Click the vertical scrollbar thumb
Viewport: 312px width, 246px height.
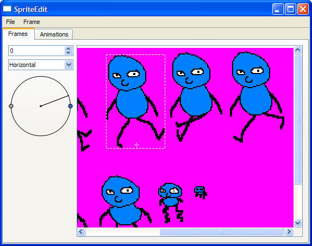click(298, 119)
